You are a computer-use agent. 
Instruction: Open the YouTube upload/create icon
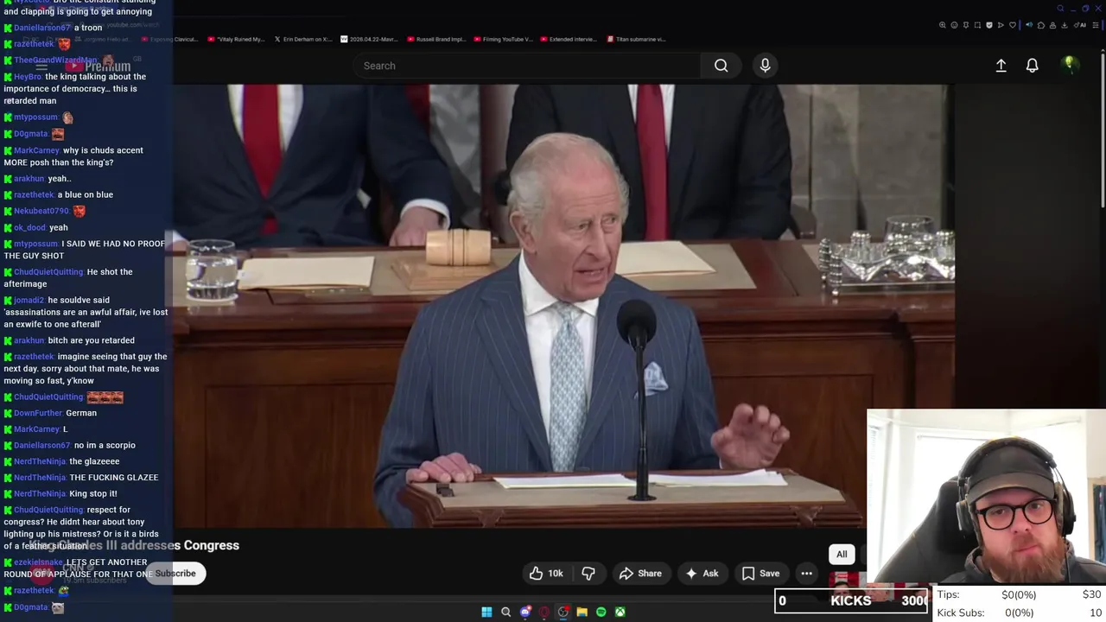1001,66
